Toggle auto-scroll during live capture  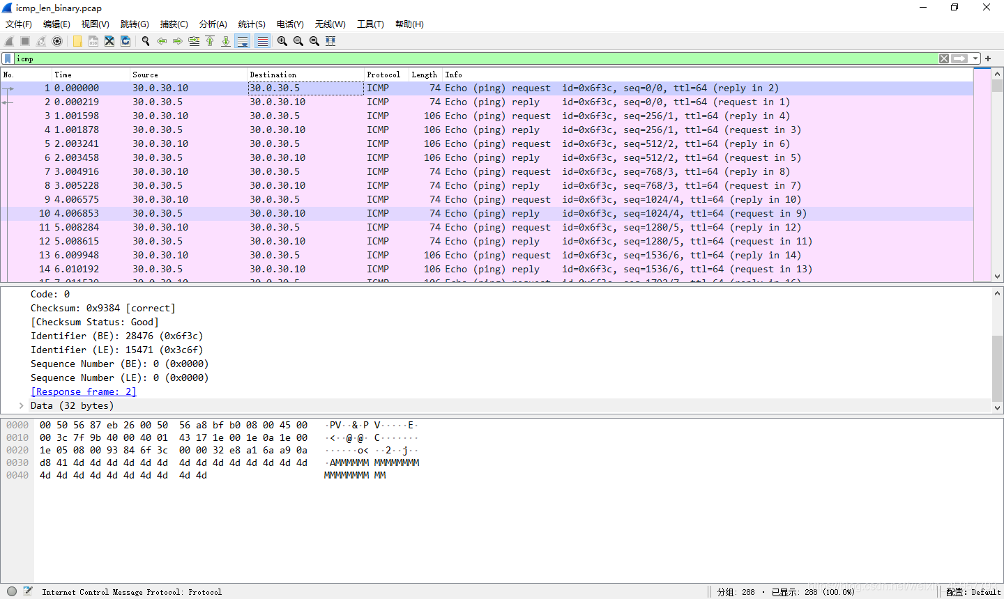coord(243,41)
